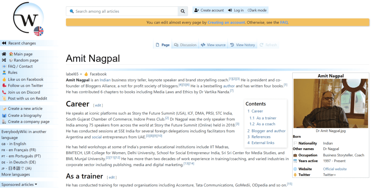The height and width of the screenshot is (192, 375).
Task: Switch wiki language to English
Action: pos(14,144)
